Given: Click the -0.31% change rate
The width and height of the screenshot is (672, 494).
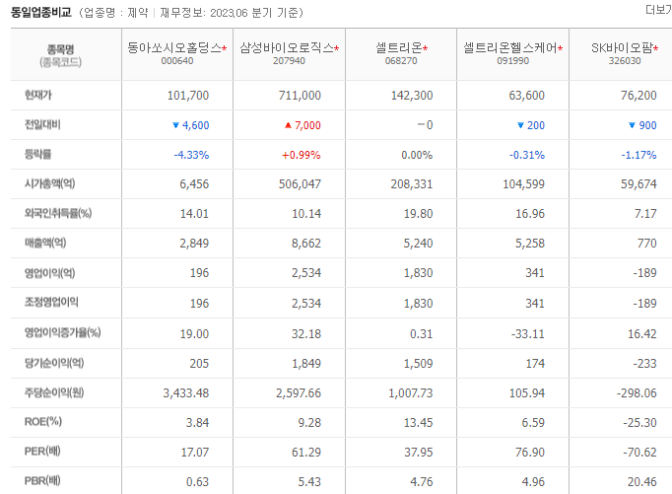Looking at the screenshot, I should pyautogui.click(x=527, y=155).
